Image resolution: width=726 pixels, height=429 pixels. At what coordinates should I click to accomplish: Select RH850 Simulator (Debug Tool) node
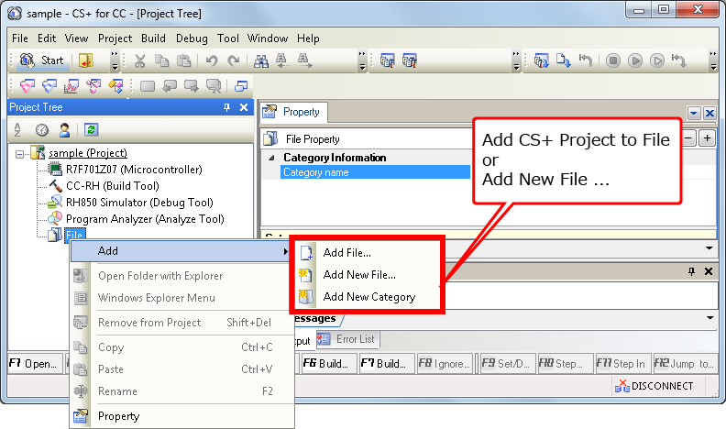click(x=138, y=203)
